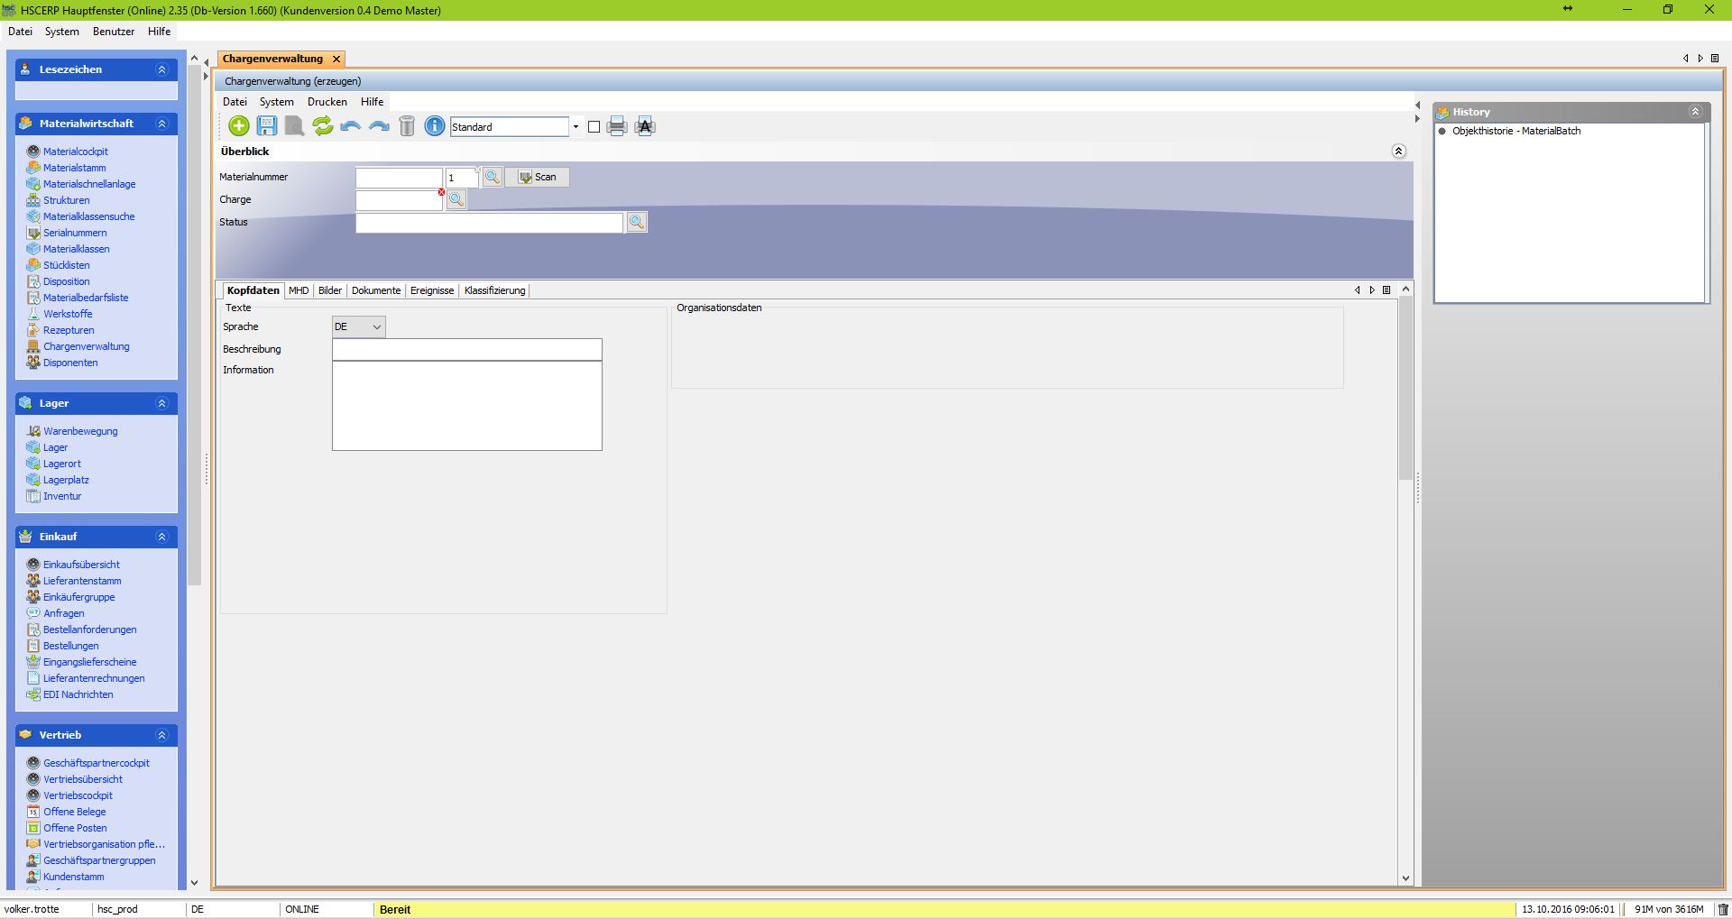The image size is (1732, 919).
Task: Click the trash can delete icon in toolbar
Action: click(x=407, y=126)
